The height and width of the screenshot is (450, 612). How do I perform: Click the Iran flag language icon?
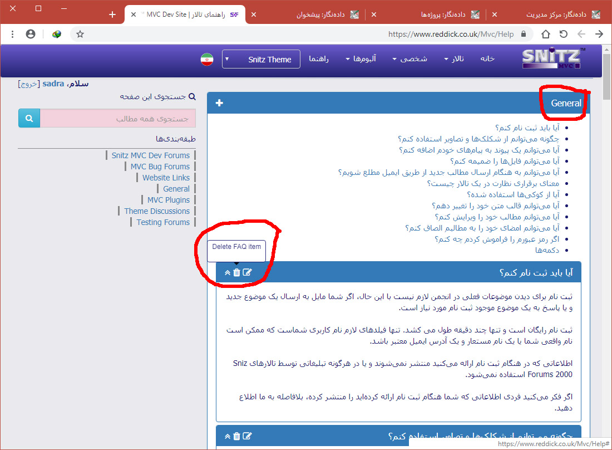pos(207,59)
